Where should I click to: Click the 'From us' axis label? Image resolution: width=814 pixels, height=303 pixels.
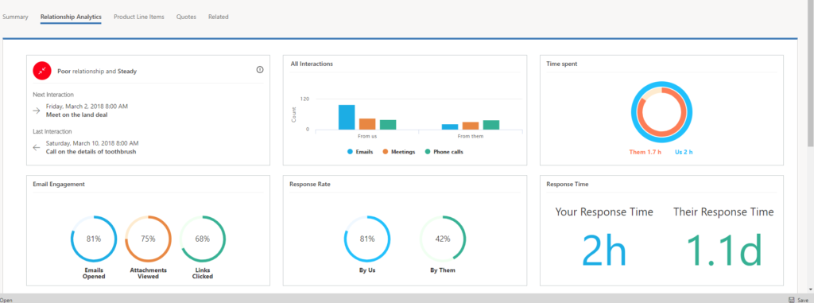(367, 136)
